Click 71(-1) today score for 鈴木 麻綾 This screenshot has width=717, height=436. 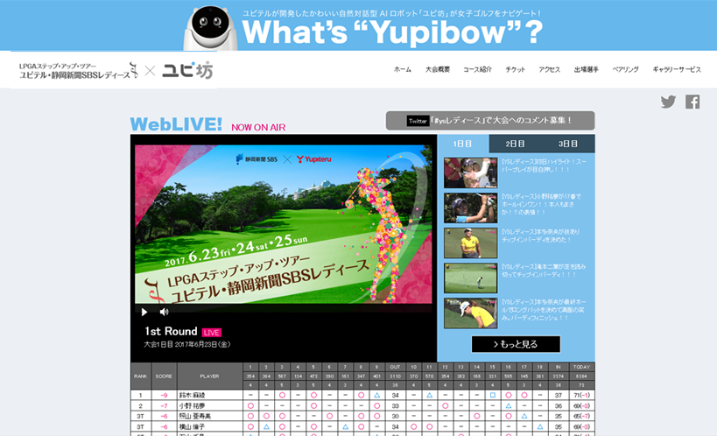[x=581, y=395]
